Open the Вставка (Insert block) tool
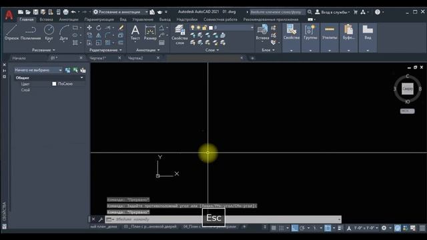This screenshot has width=427, height=240. [262, 33]
